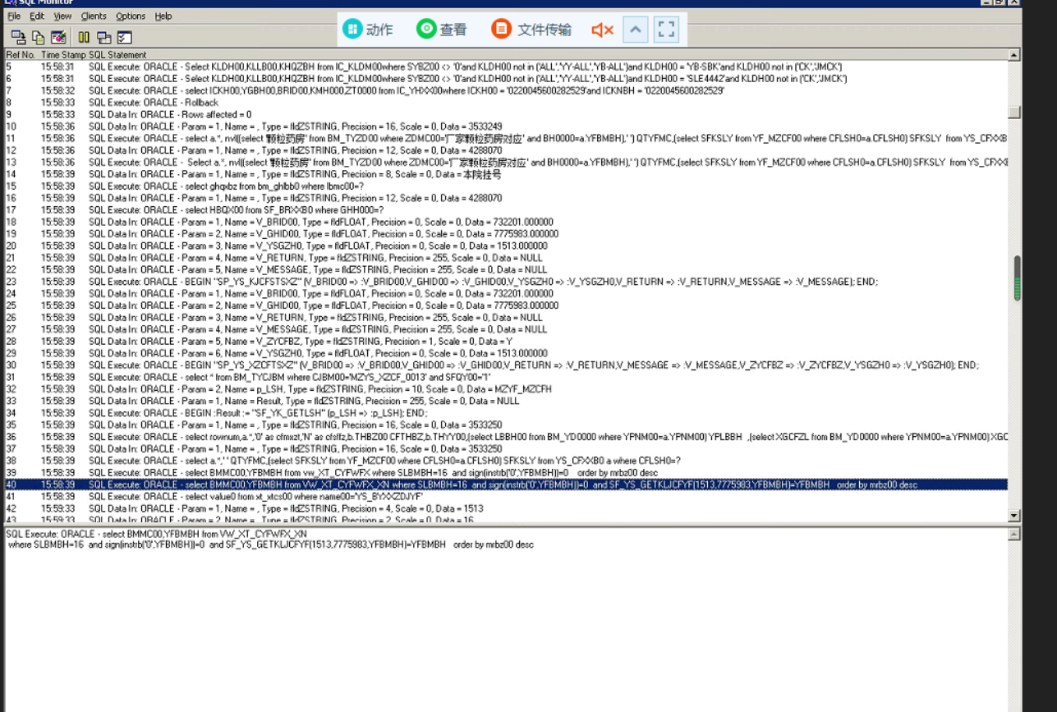Select log row 30 SP_YS_XZCFTSXZ call

[506, 365]
